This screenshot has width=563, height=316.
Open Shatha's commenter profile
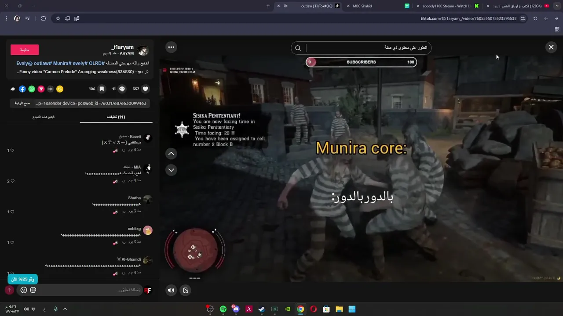click(x=135, y=198)
